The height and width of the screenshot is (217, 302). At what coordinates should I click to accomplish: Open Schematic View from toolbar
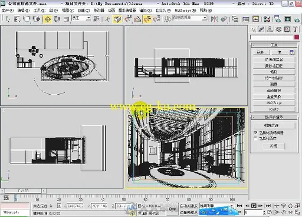pos(255,19)
